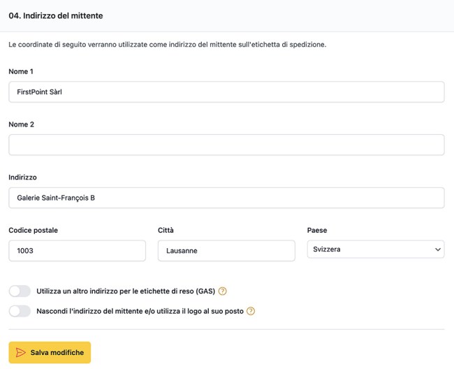The image size is (454, 369).
Task: Click the help icon beside the GAS return-label option
Action: [x=223, y=291]
